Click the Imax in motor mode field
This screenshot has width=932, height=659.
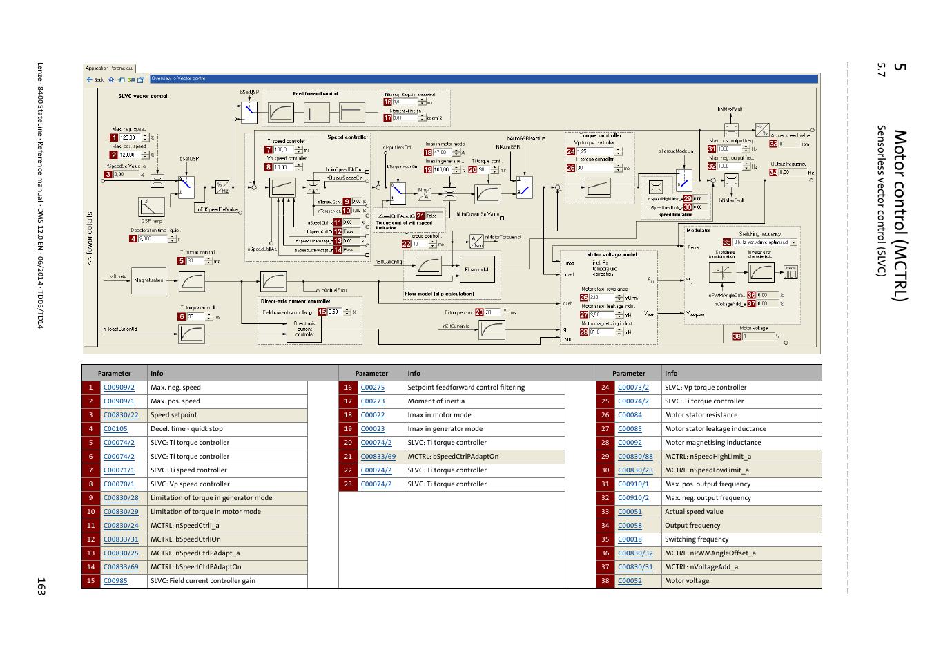tap(443, 153)
